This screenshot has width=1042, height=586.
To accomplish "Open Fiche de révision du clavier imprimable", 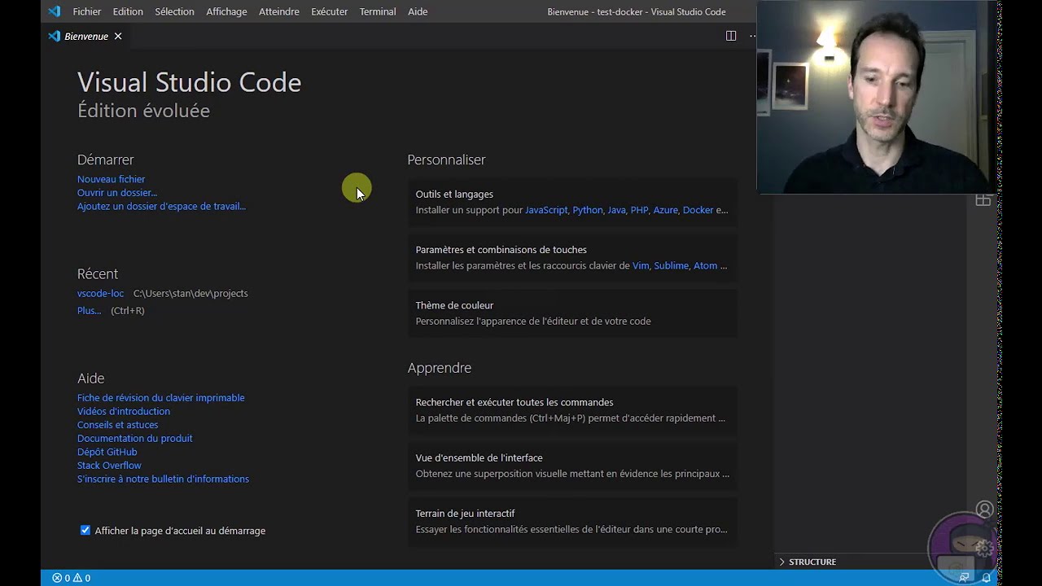I will [x=161, y=397].
